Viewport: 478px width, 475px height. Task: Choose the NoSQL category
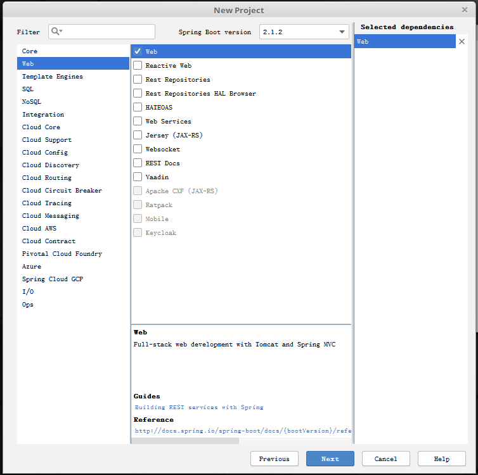73,101
